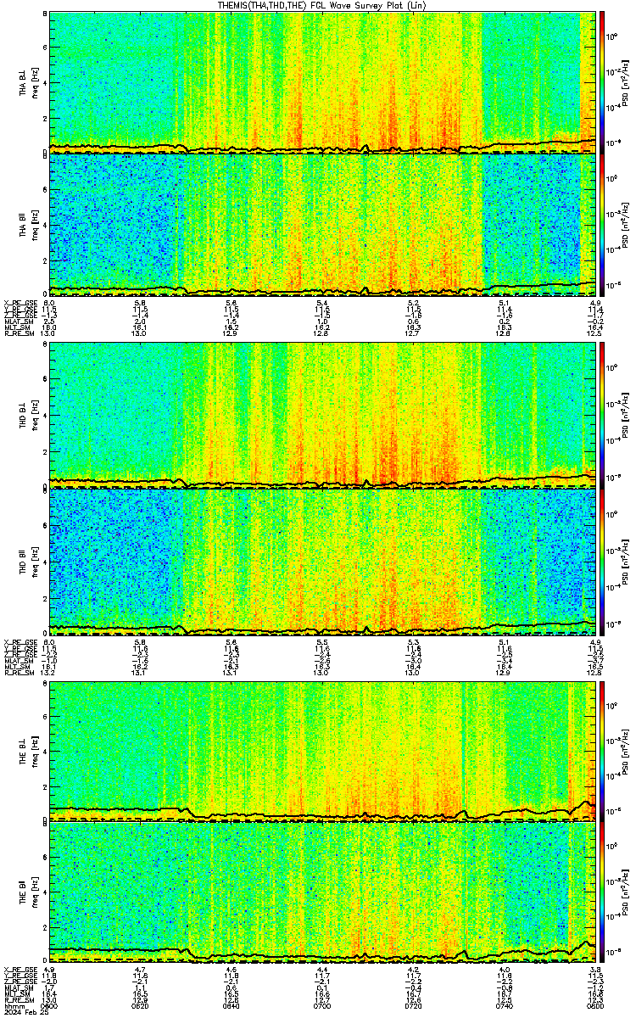Click the '0740' time tick label

click(505, 1006)
